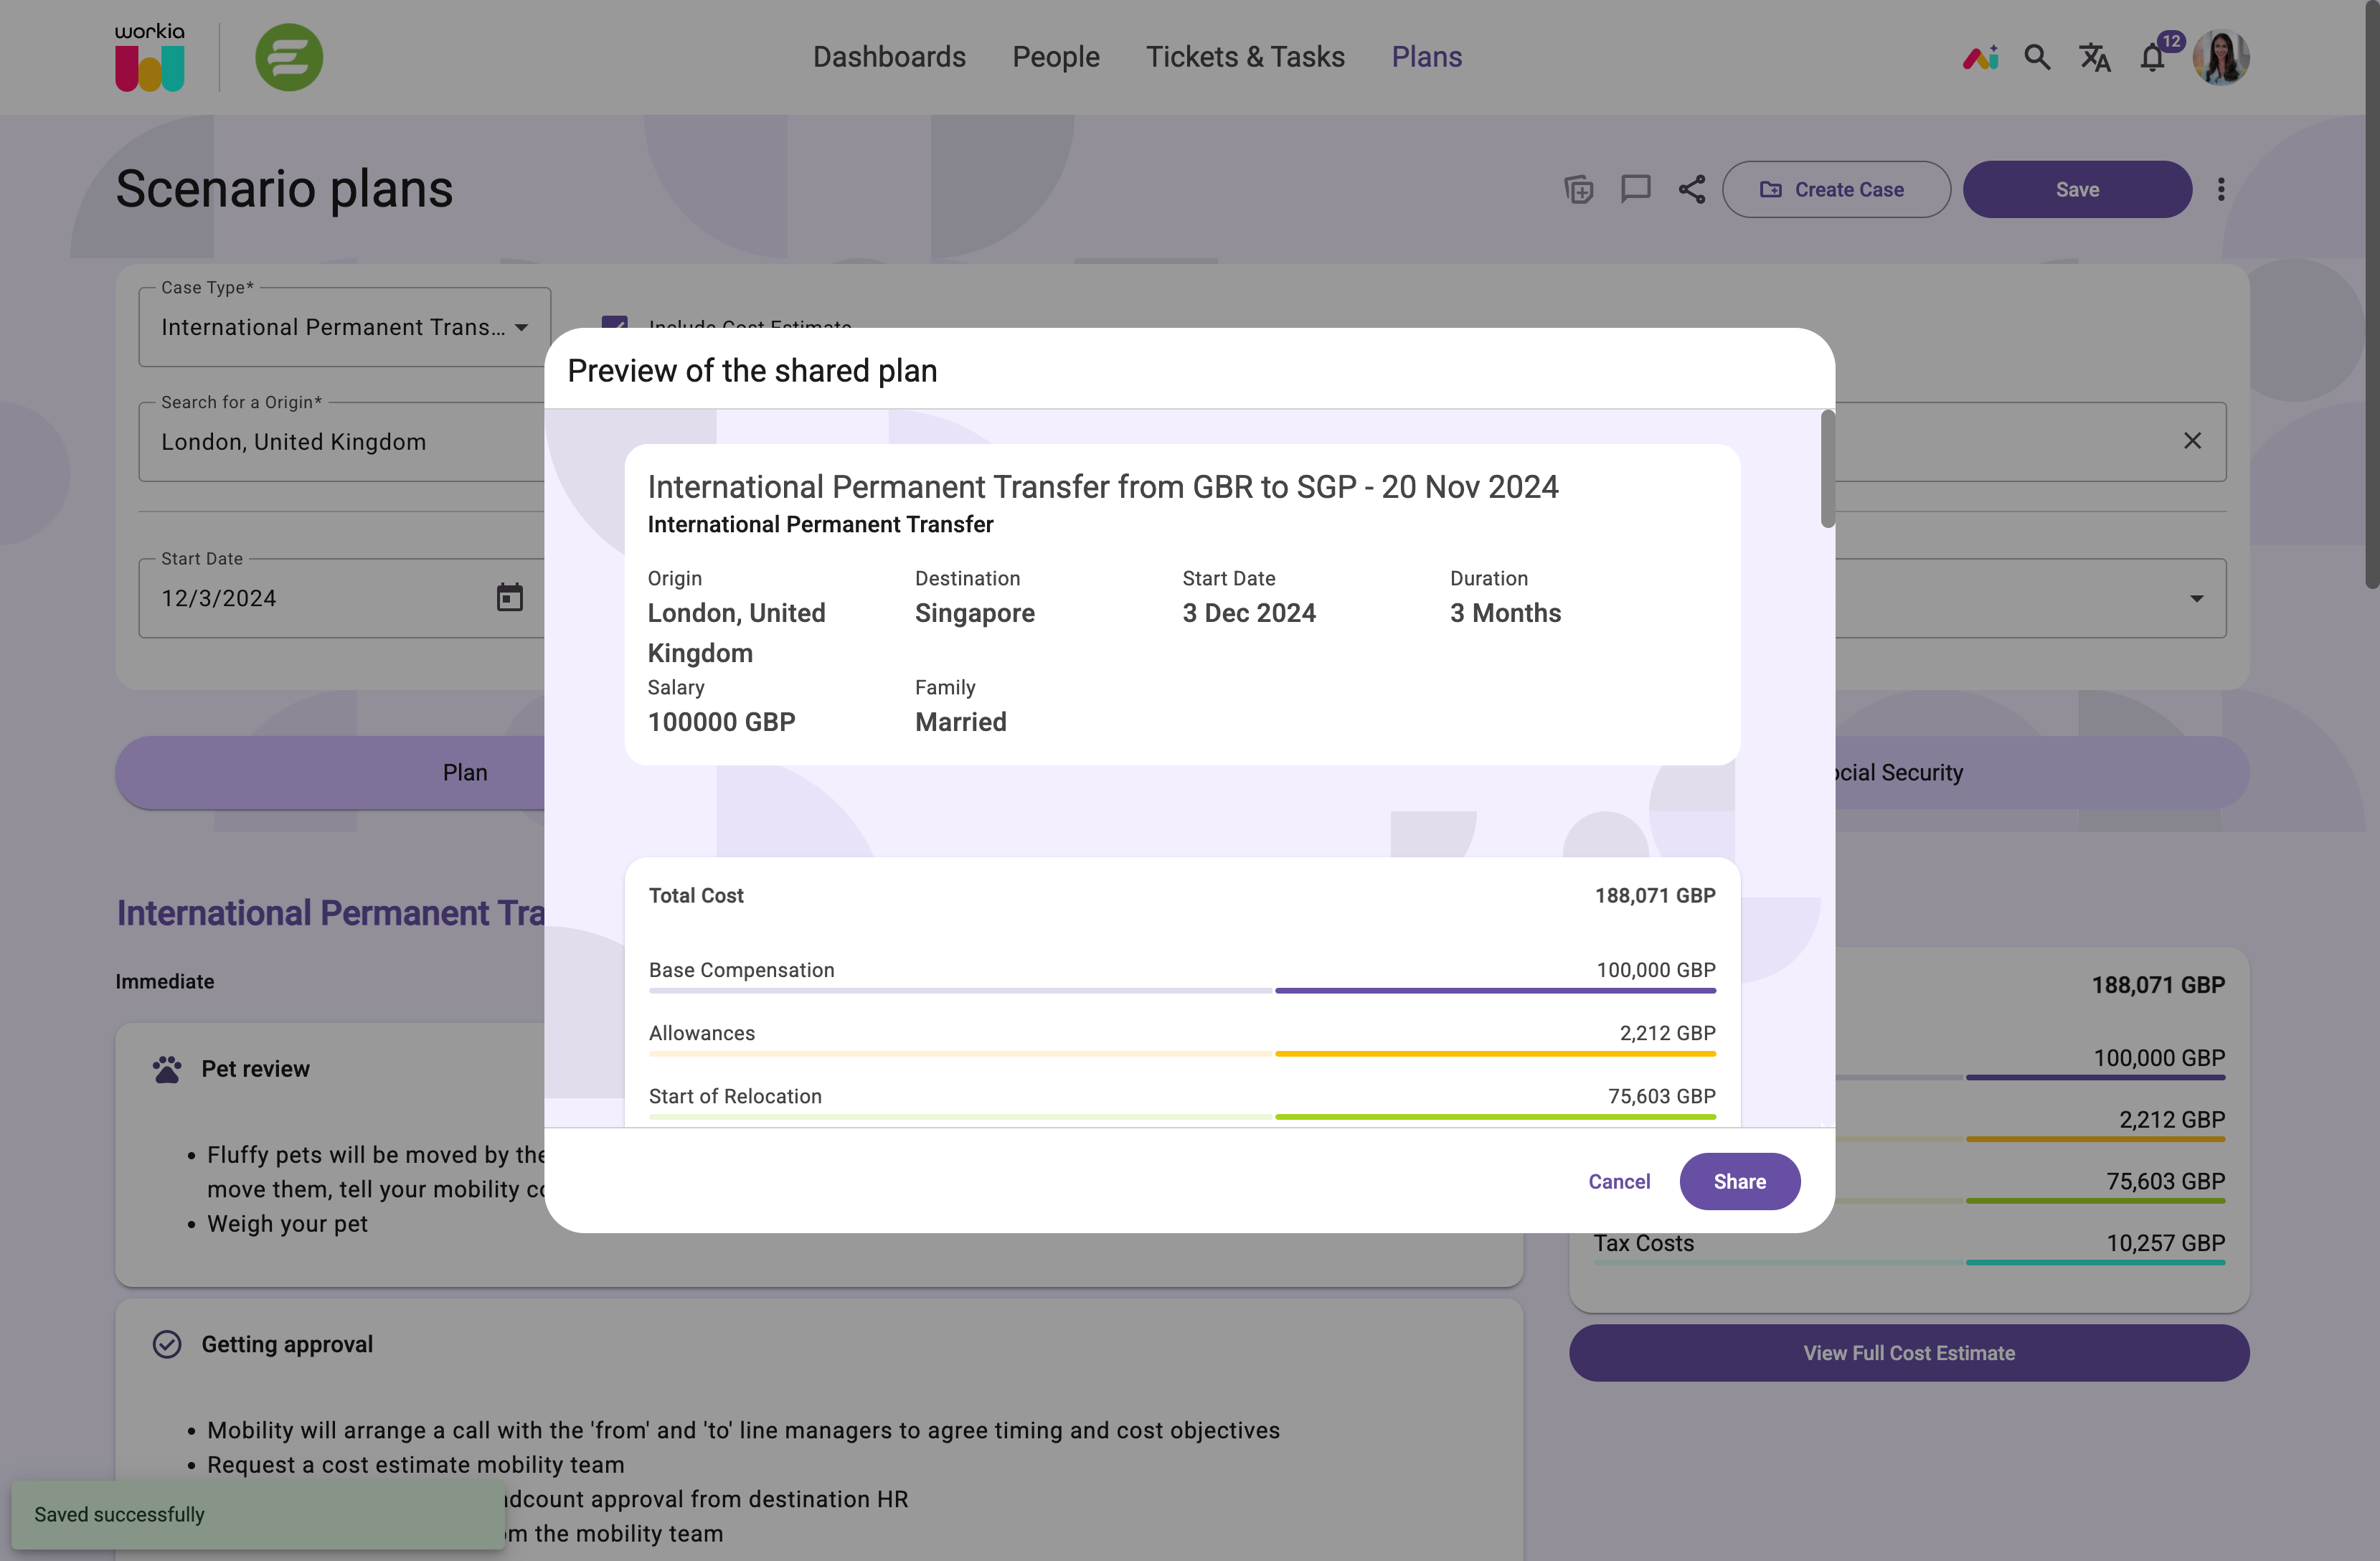Screen dimensions: 2380x1561
Task: Open the People section
Action: pyautogui.click(x=1055, y=57)
